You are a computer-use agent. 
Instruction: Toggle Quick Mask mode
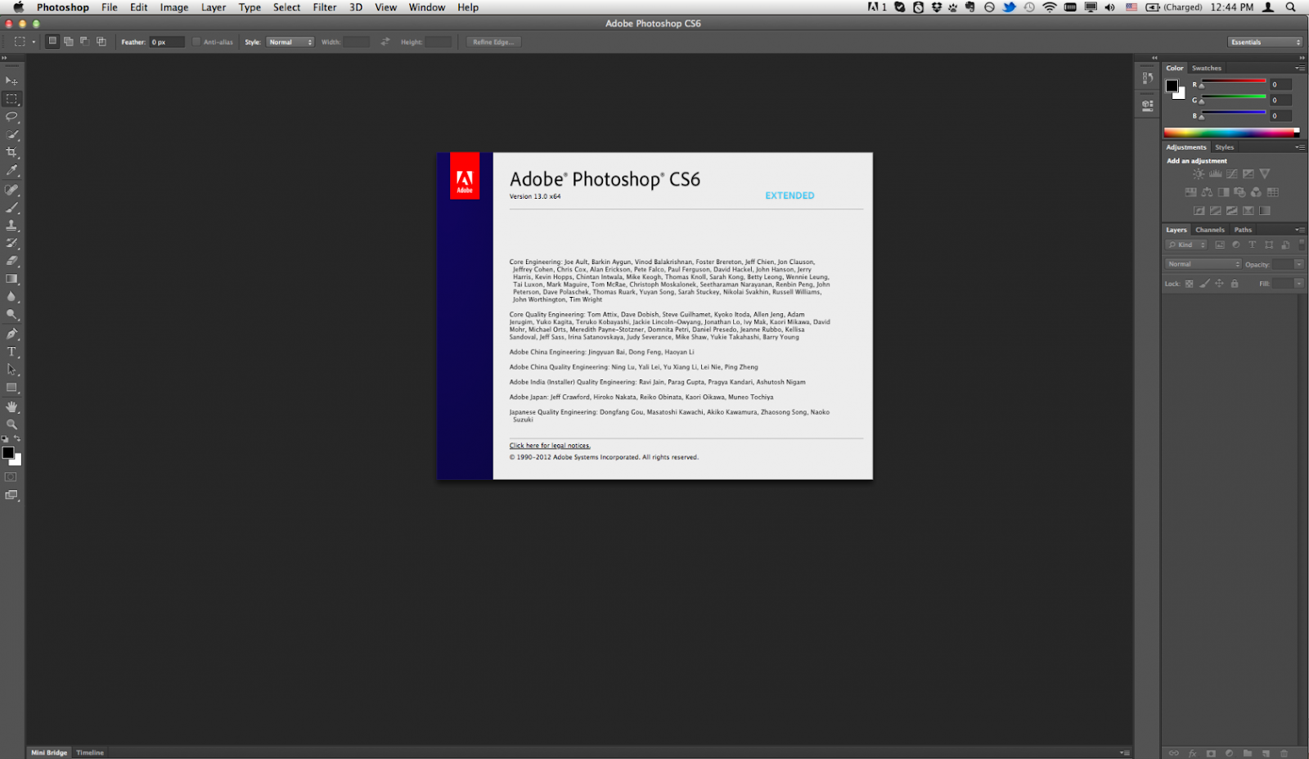11,477
